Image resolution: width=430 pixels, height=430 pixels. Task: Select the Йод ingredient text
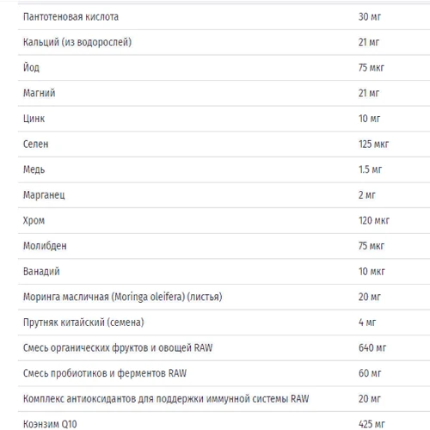[x=31, y=67]
